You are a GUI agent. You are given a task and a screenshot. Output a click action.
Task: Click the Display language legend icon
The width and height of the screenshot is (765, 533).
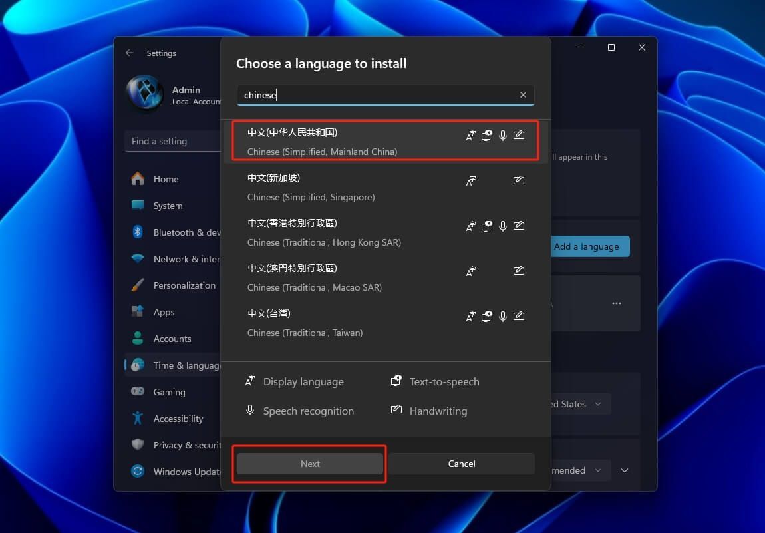(250, 381)
